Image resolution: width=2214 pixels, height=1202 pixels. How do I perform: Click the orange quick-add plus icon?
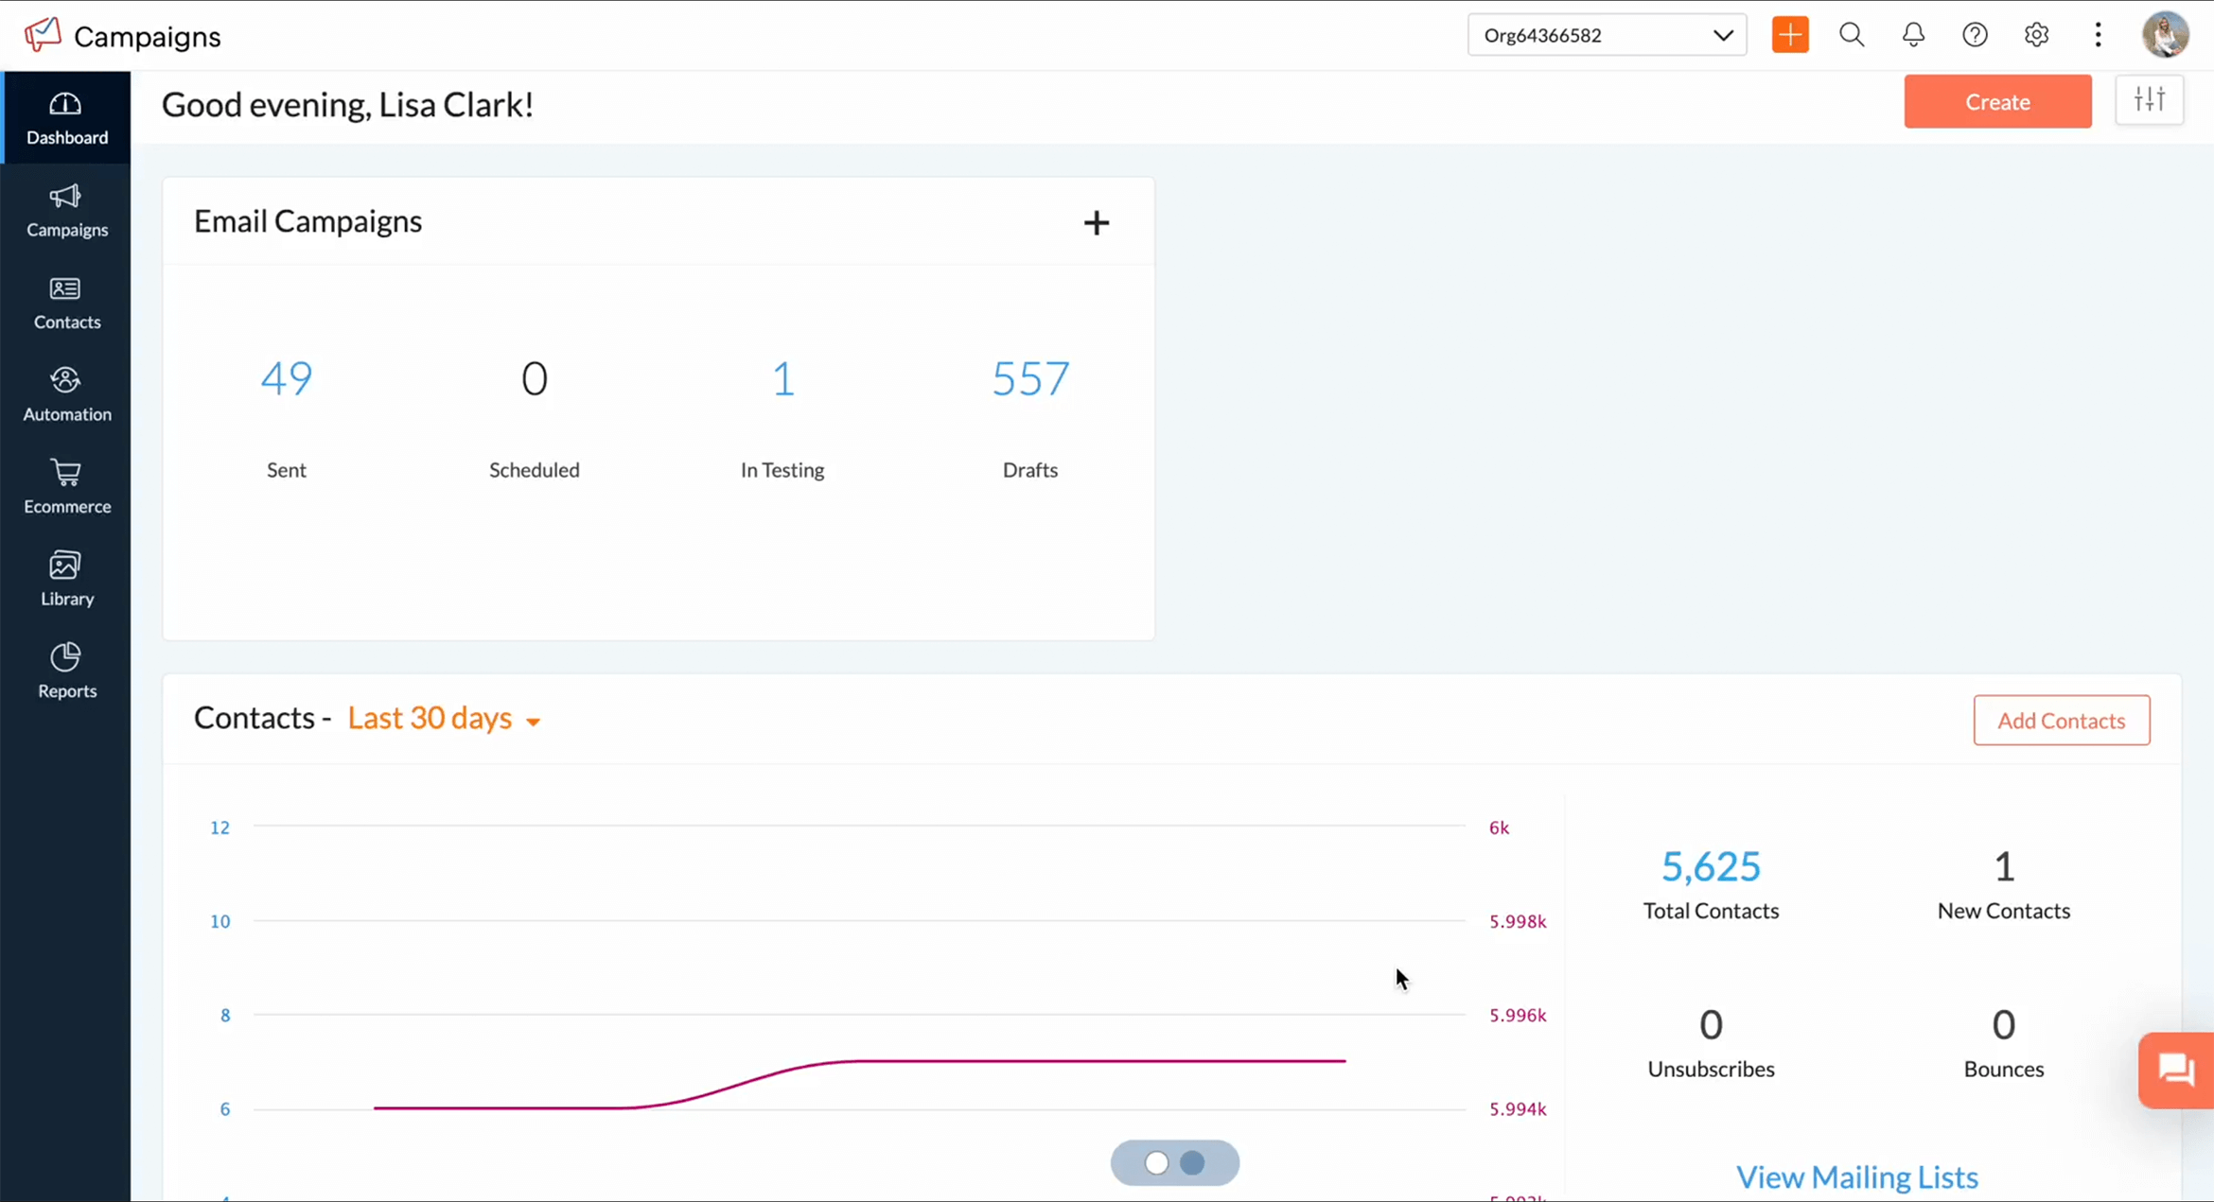coord(1789,35)
